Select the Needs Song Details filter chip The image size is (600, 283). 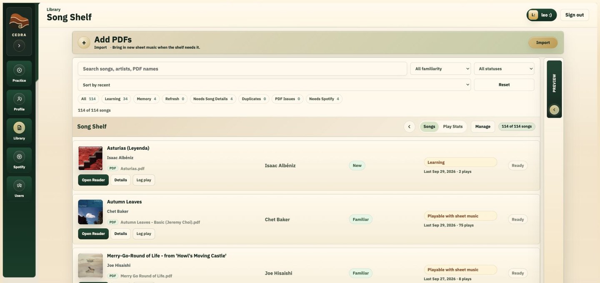[x=213, y=99]
